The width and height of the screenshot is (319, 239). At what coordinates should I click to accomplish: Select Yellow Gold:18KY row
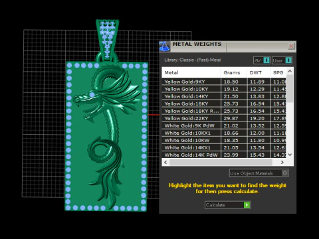[224, 104]
